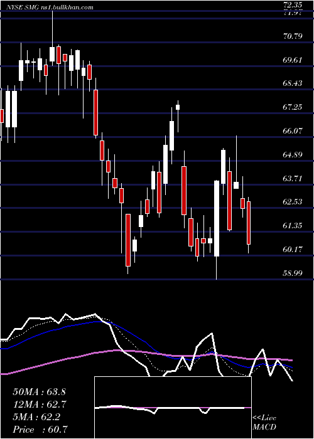Click the 66.07 price axis label
The width and height of the screenshot is (314, 439).
coord(293,130)
